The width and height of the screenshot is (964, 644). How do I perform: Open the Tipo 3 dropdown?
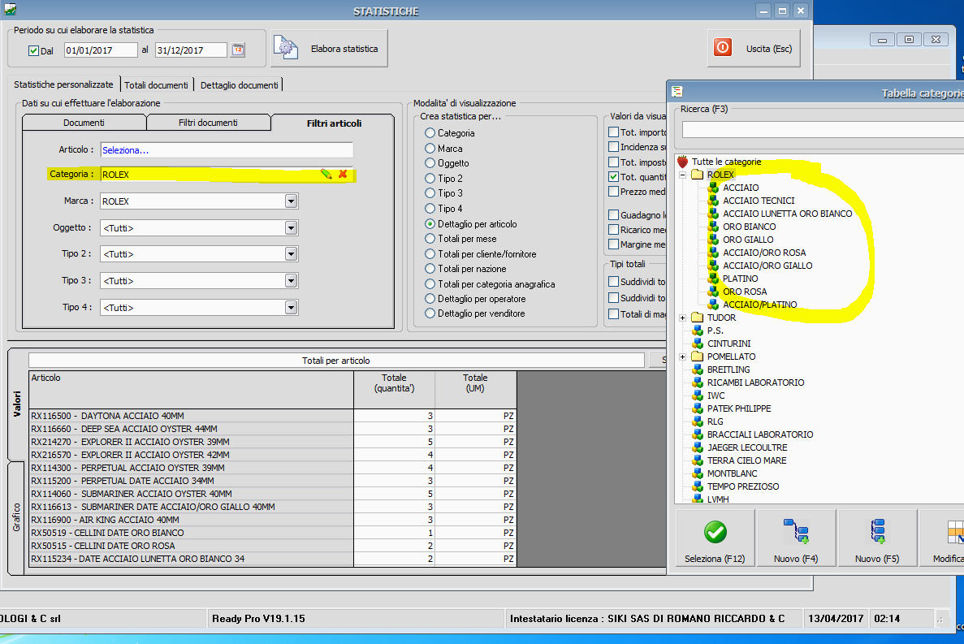(292, 281)
